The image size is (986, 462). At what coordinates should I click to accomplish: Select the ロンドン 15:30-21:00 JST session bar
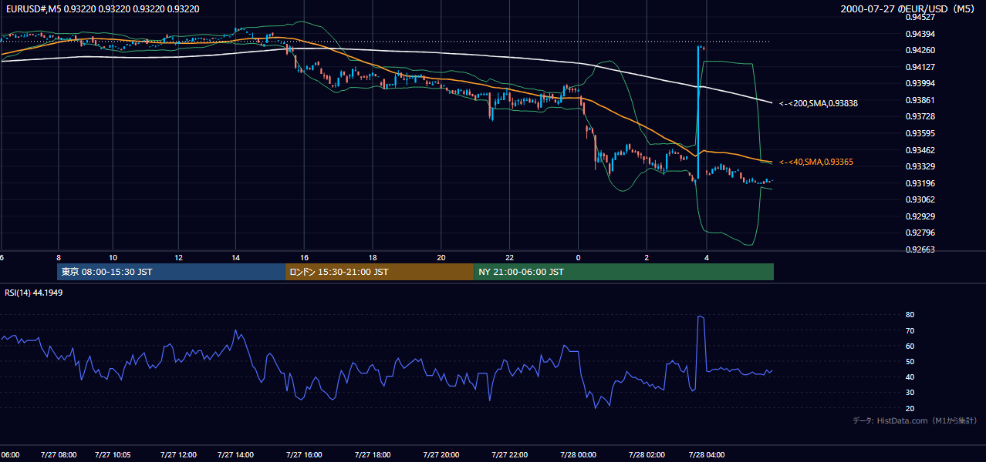380,272
